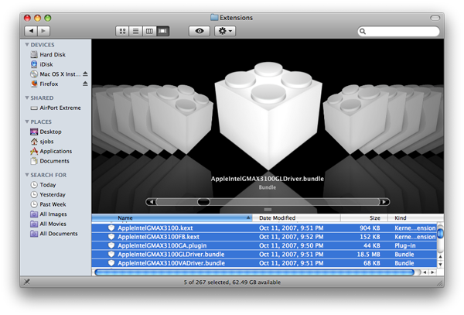Viewport: 464px width, 315px height.
Task: Open the Applications folder
Action: click(51, 151)
